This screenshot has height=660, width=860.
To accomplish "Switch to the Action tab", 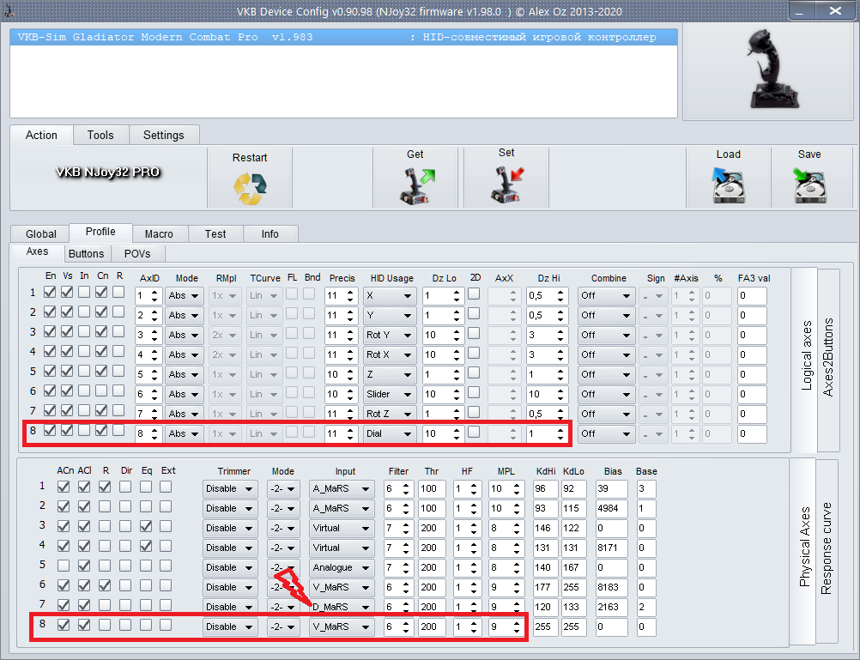I will 41,135.
